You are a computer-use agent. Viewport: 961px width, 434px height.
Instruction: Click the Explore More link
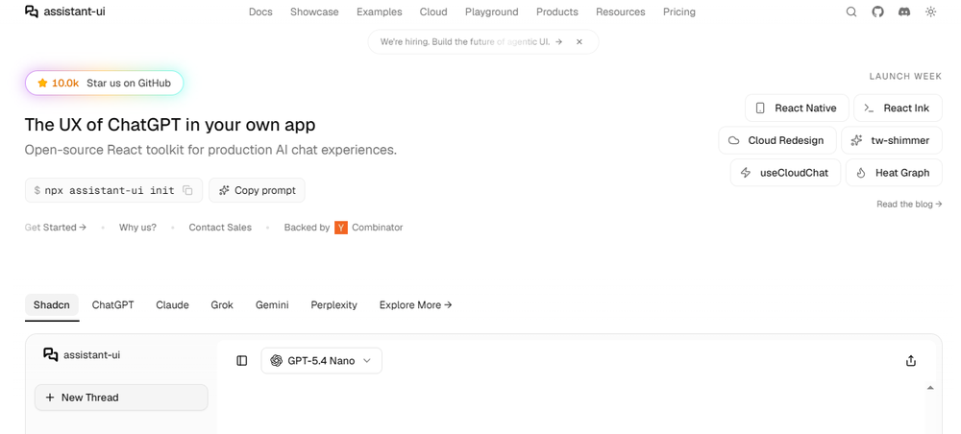tap(415, 304)
